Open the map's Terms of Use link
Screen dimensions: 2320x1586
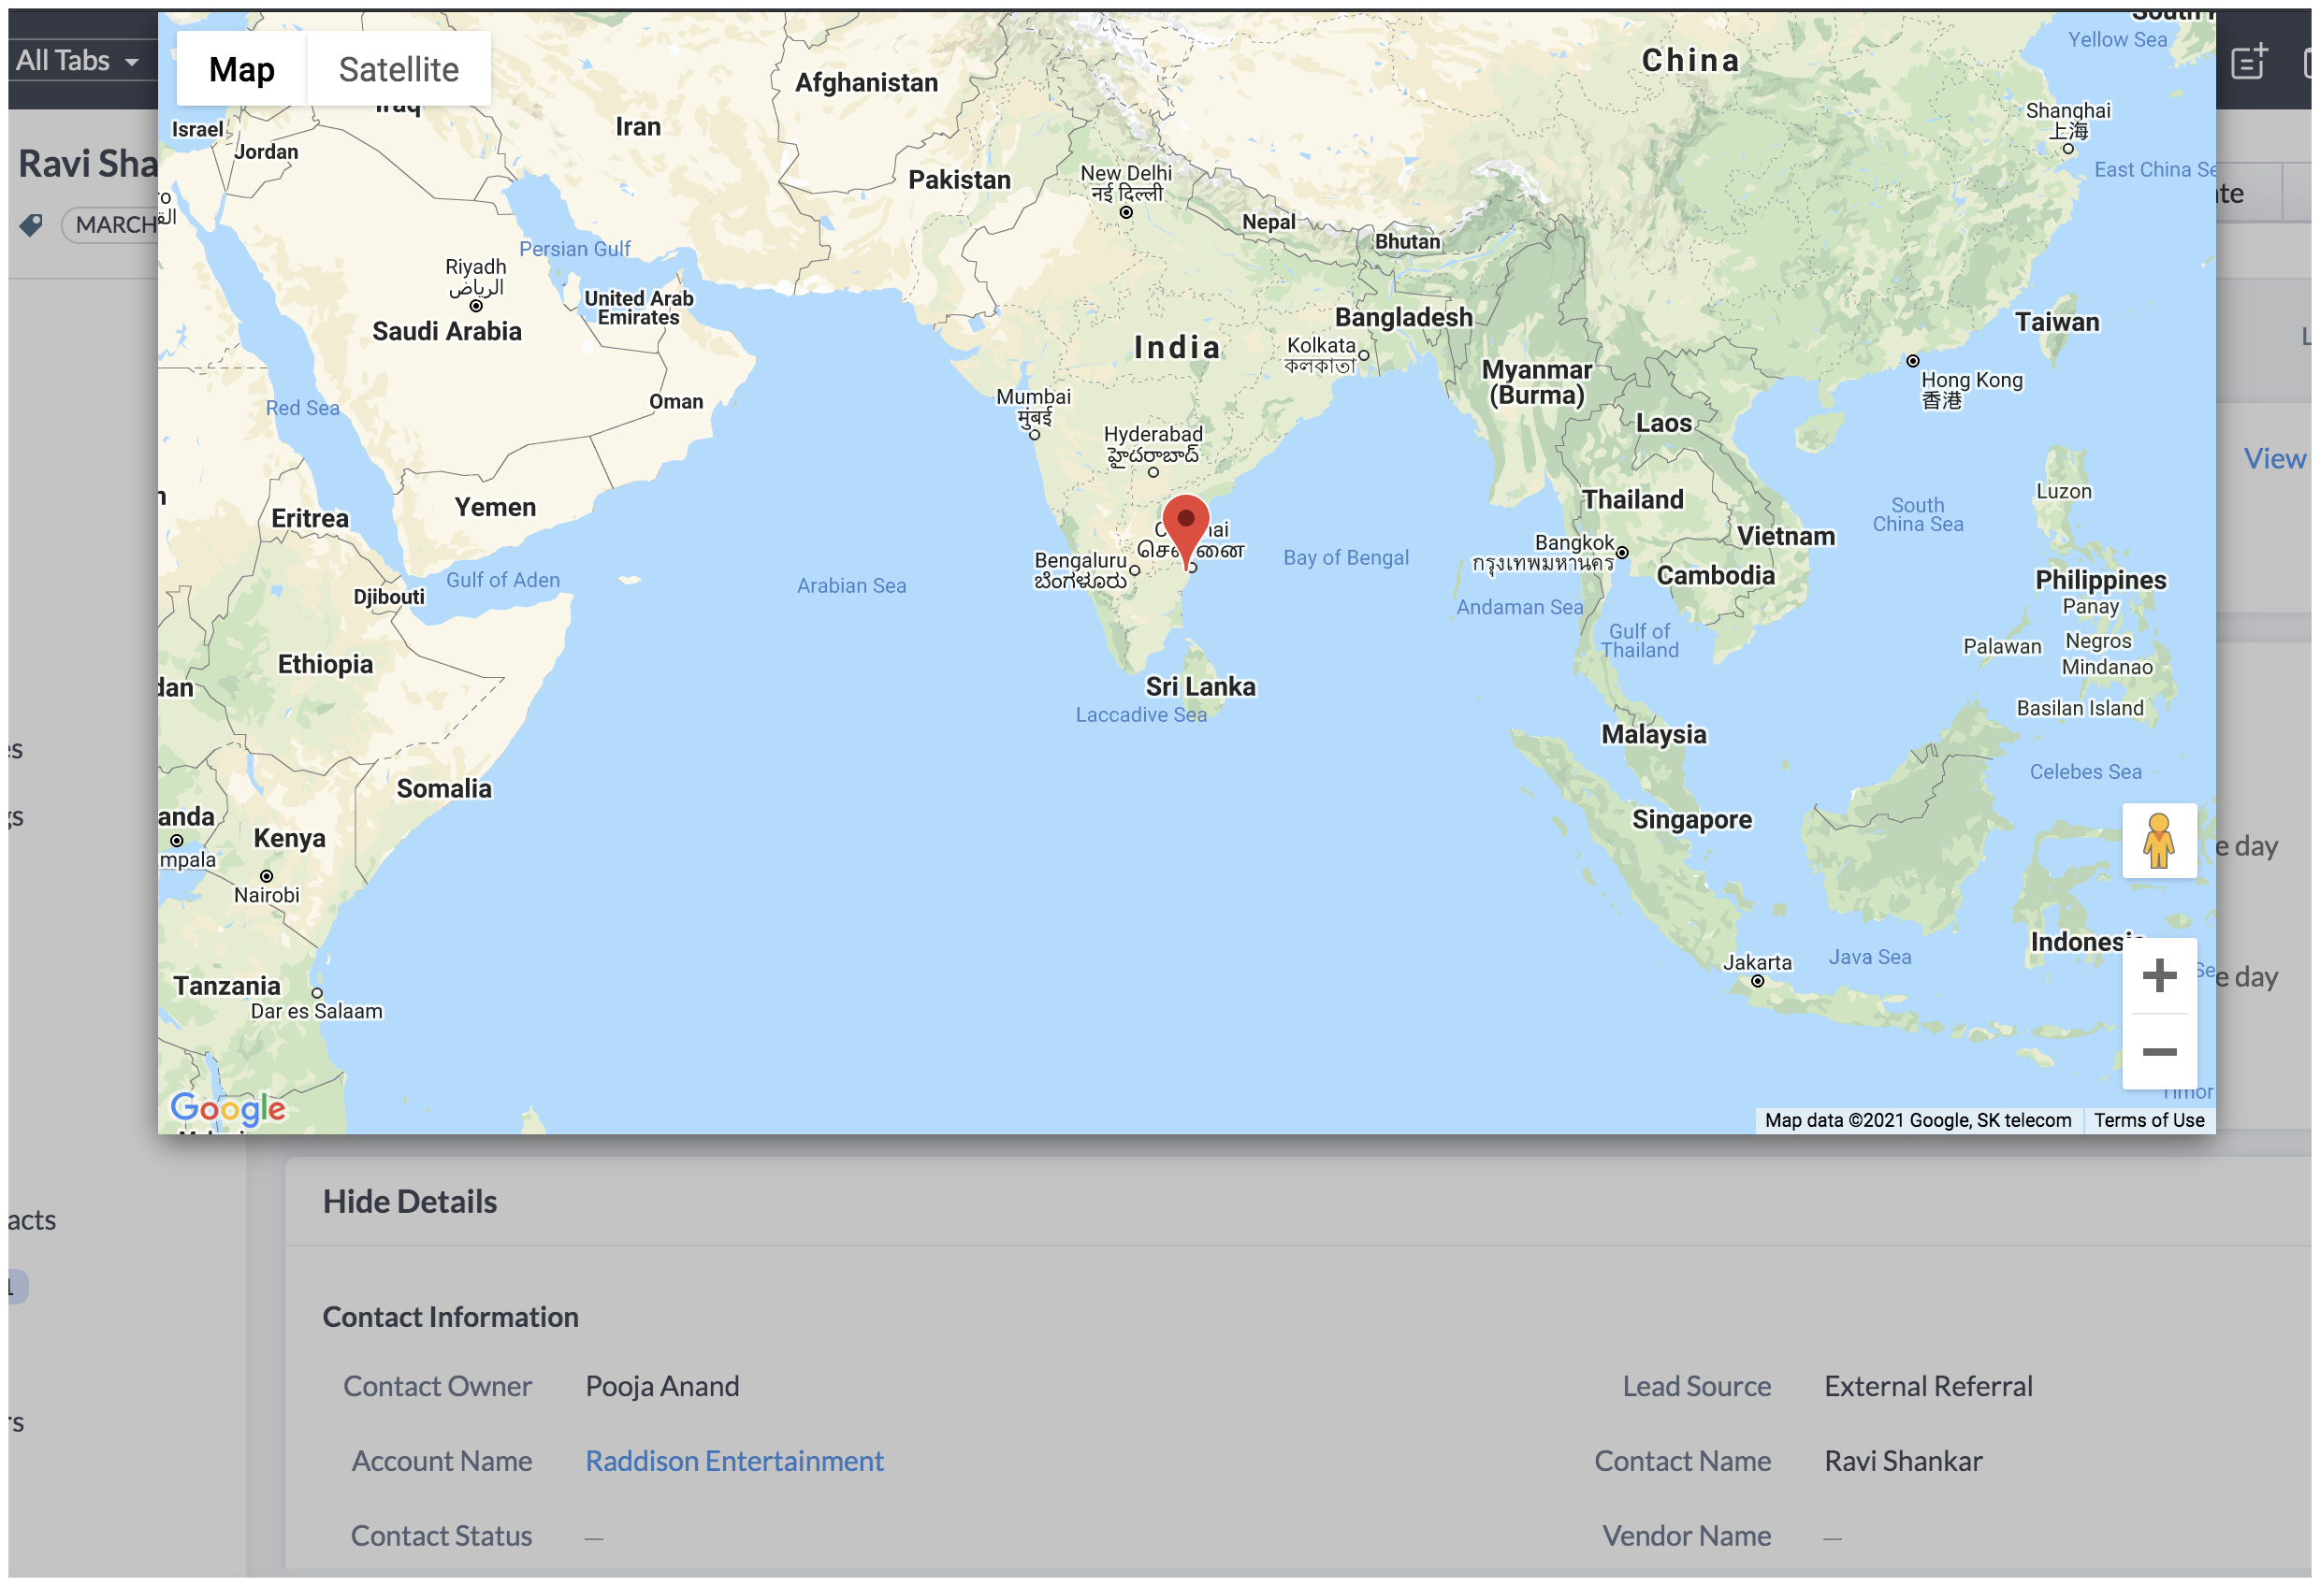(2148, 1120)
